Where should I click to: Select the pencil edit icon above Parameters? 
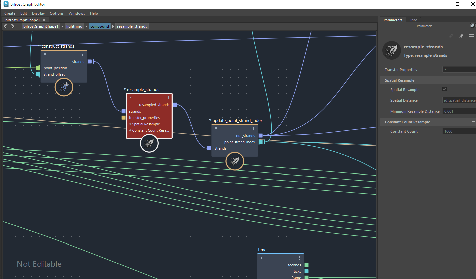[450, 36]
